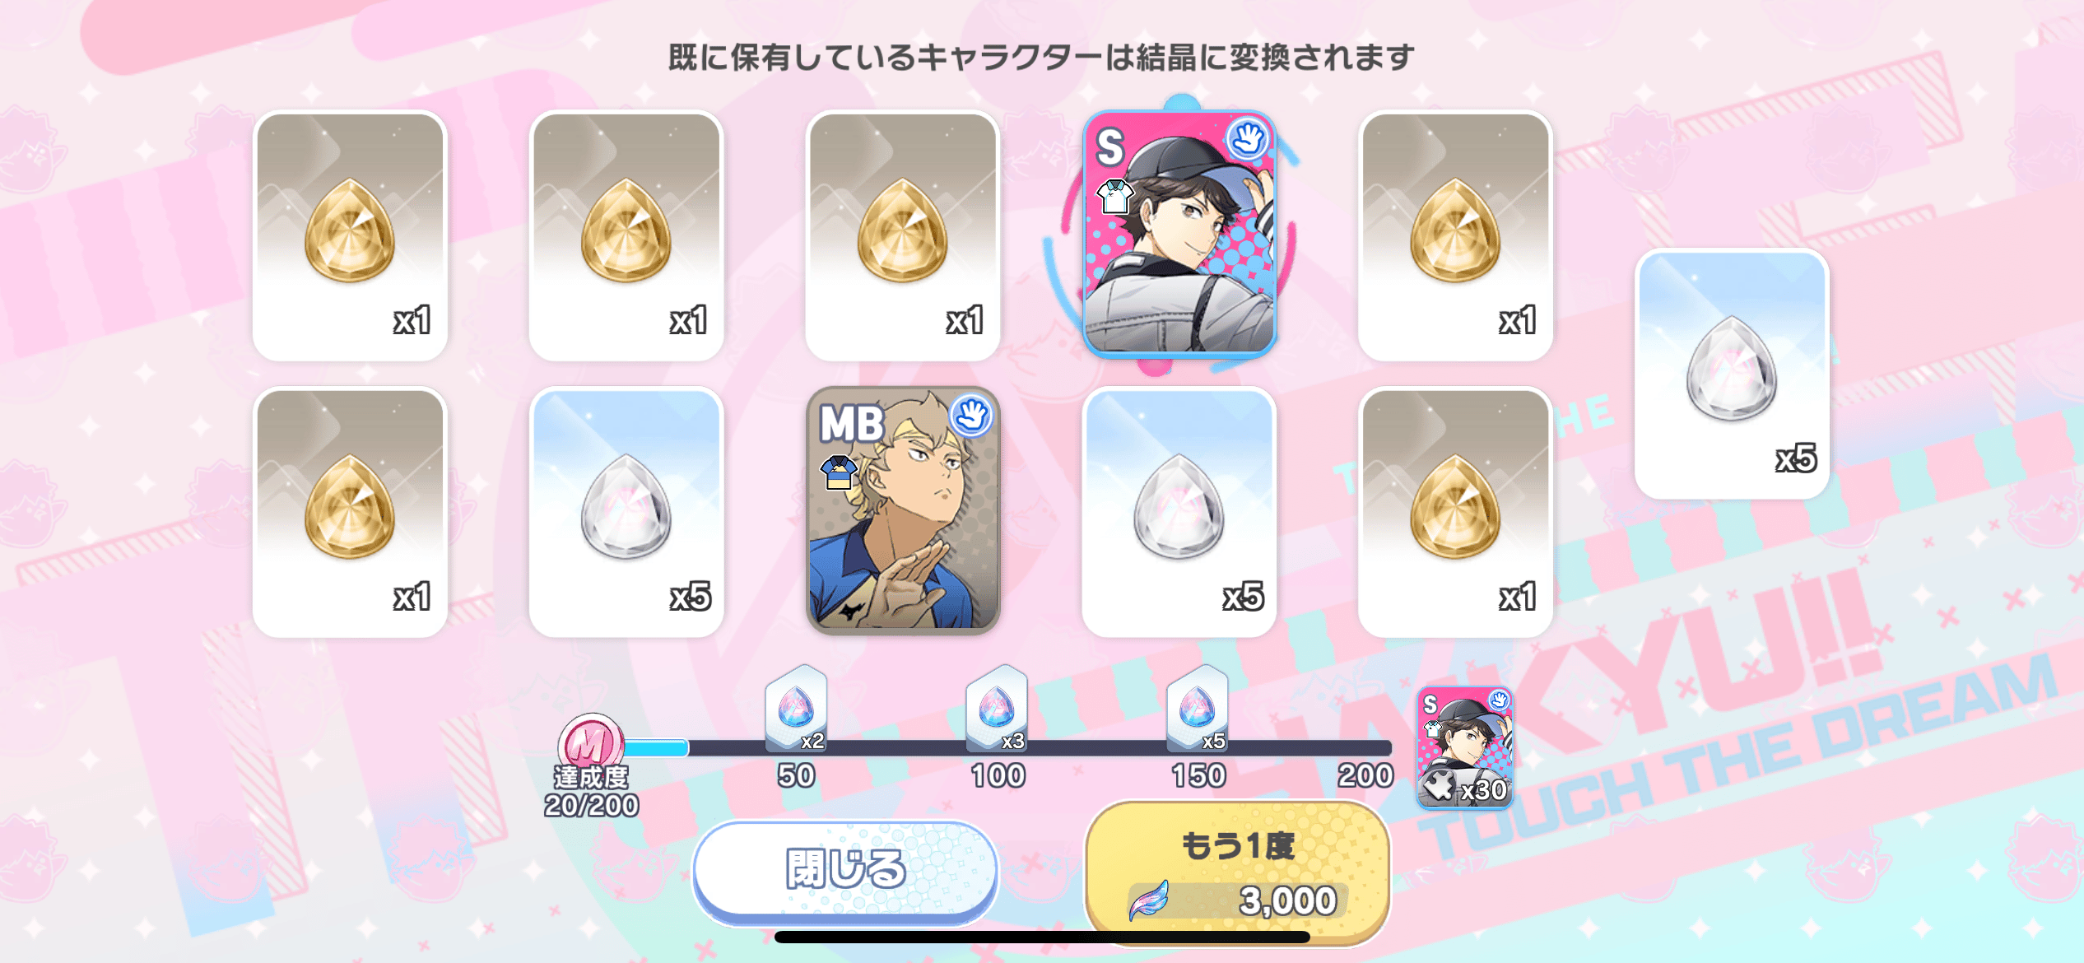Tap the x30 character reward at 200
The height and width of the screenshot is (963, 2084).
[x=1465, y=747]
